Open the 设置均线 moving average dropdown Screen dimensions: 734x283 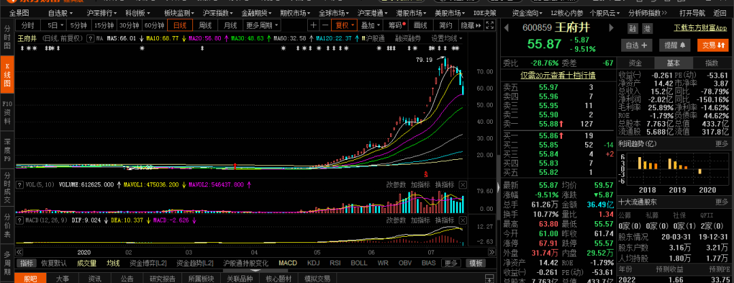[x=446, y=38]
